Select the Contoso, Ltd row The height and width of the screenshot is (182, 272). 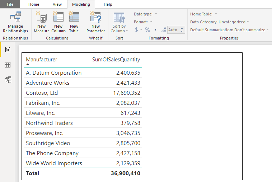click(x=83, y=93)
